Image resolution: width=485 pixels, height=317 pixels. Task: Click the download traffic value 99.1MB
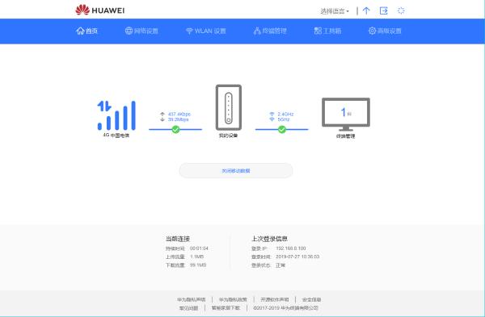coord(198,265)
